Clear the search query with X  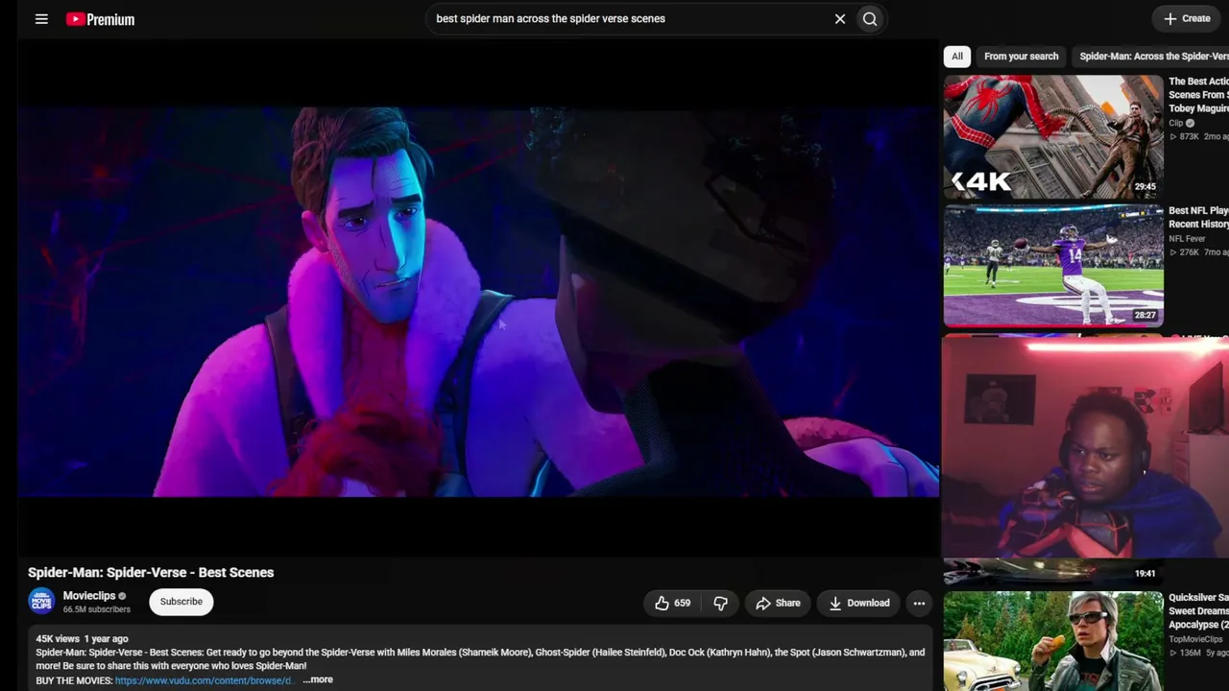[x=840, y=19]
